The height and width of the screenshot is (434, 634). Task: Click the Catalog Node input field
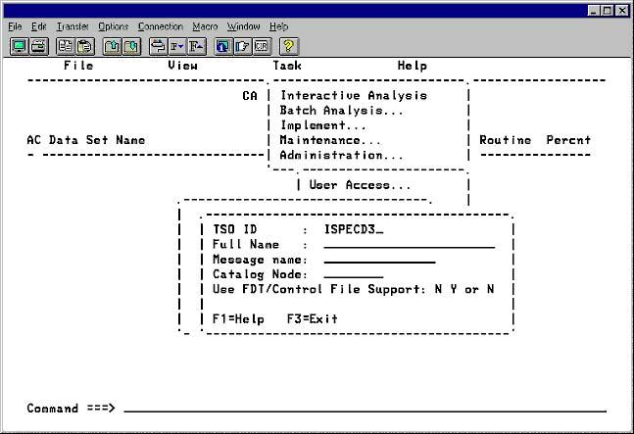pos(354,274)
